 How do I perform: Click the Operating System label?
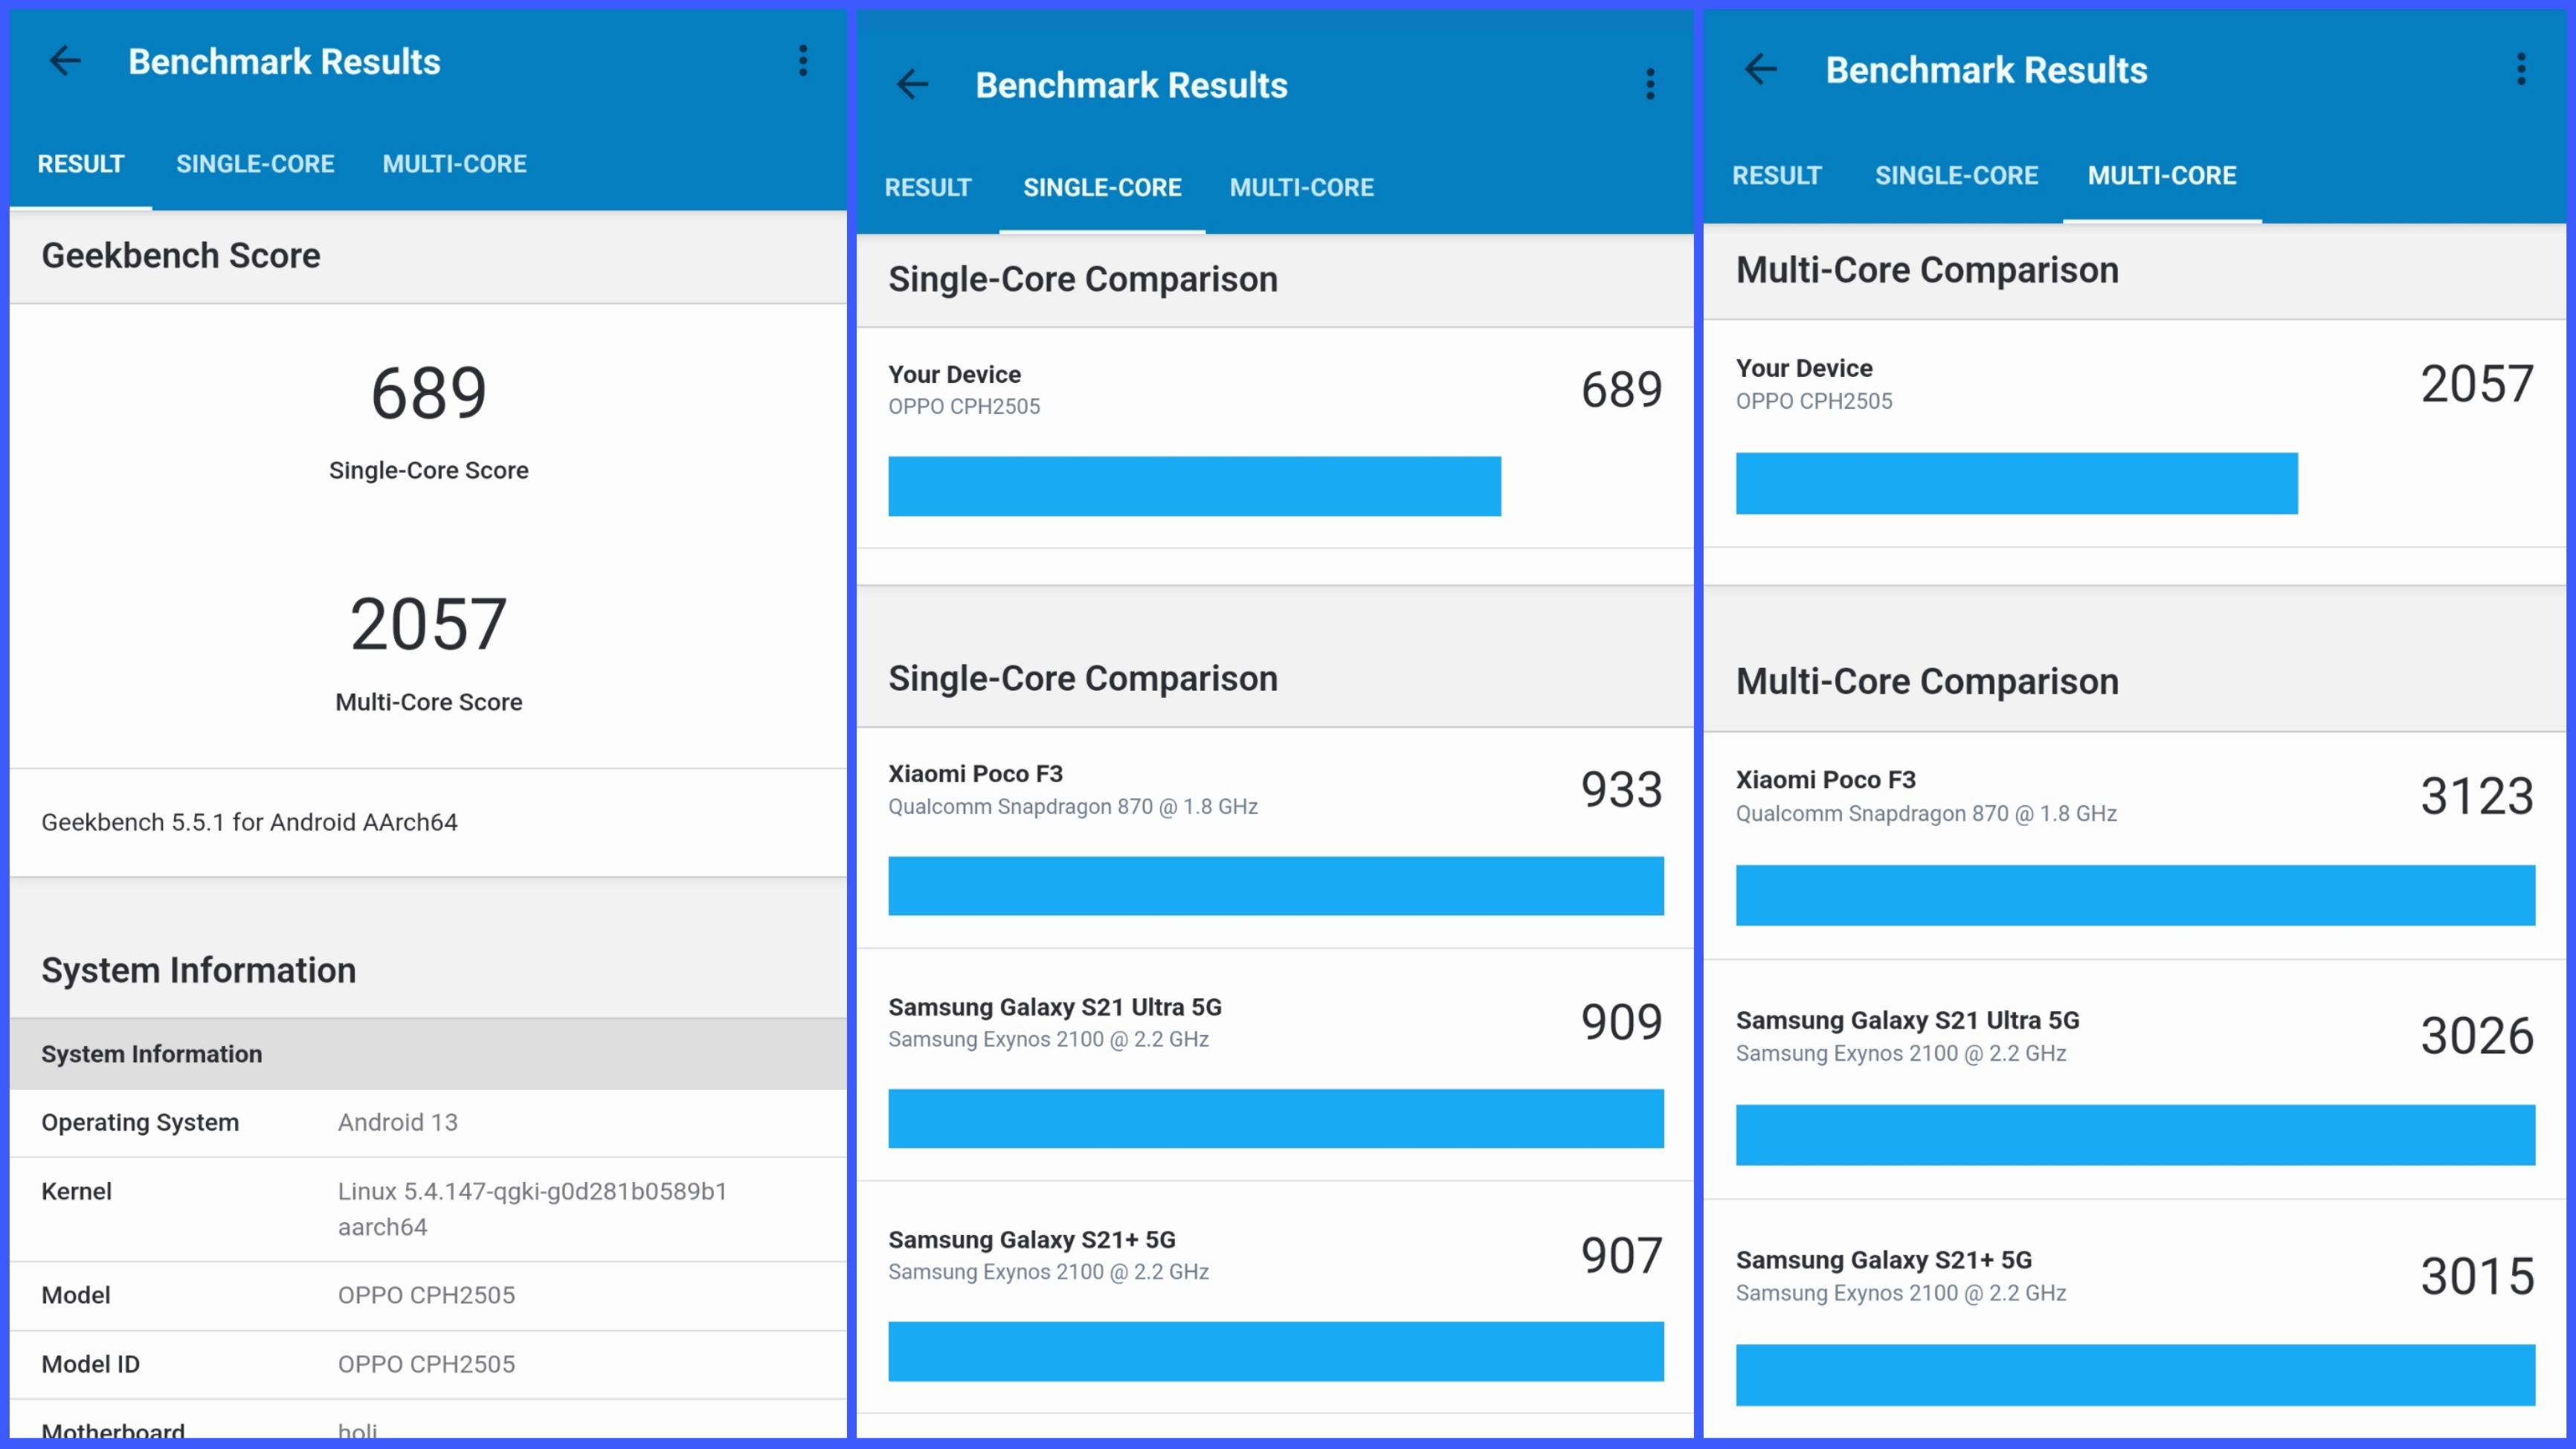pyautogui.click(x=140, y=1123)
